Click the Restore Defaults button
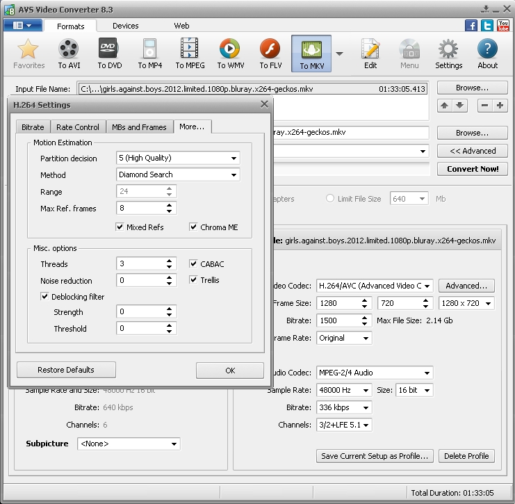Image resolution: width=515 pixels, height=504 pixels. [66, 370]
